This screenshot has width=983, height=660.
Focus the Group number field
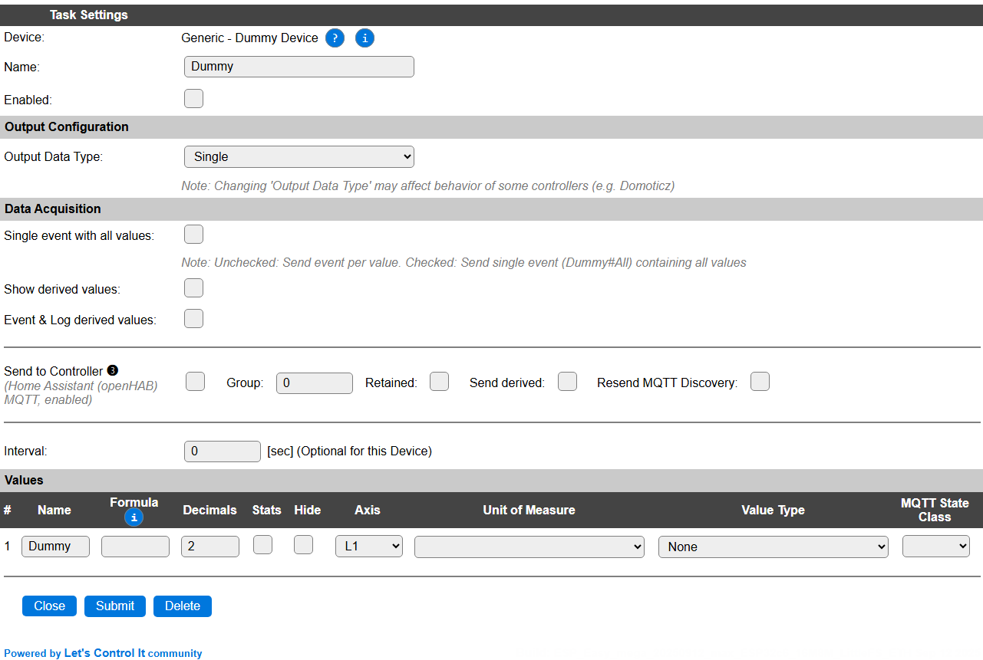pos(315,383)
